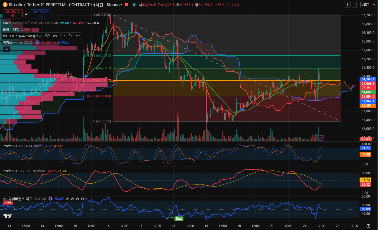
Task: Click the blue 50.89 RSI axis tag
Action: [366, 209]
